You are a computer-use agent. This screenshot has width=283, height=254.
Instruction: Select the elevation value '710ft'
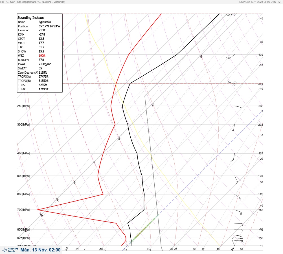(x=42, y=30)
